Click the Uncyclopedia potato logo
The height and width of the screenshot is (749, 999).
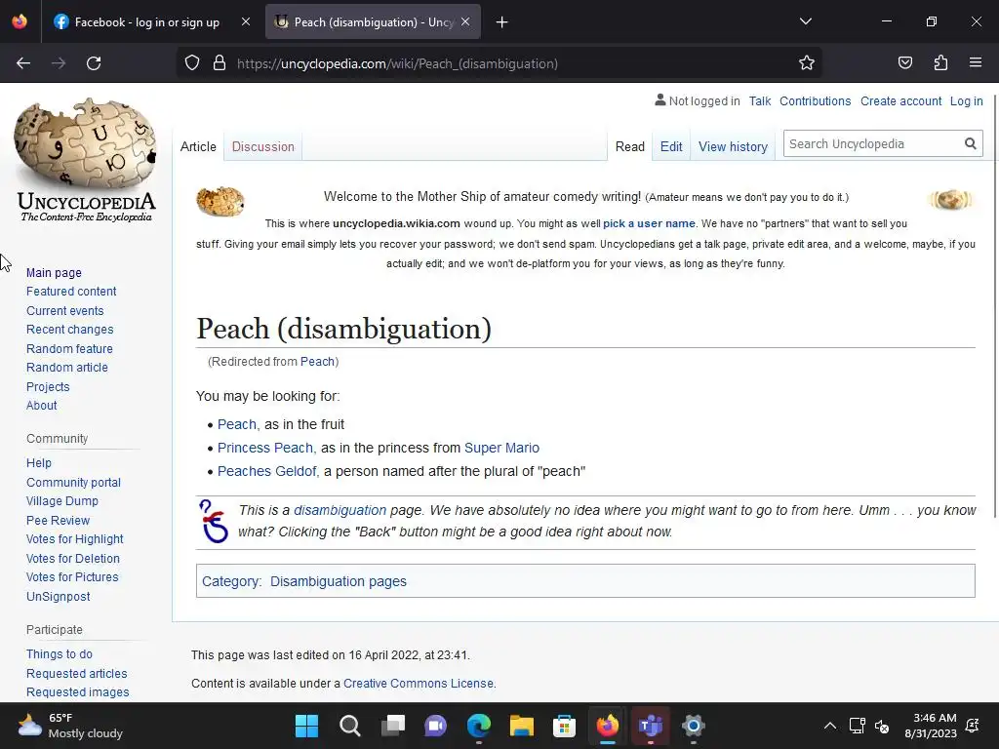pyautogui.click(x=86, y=159)
